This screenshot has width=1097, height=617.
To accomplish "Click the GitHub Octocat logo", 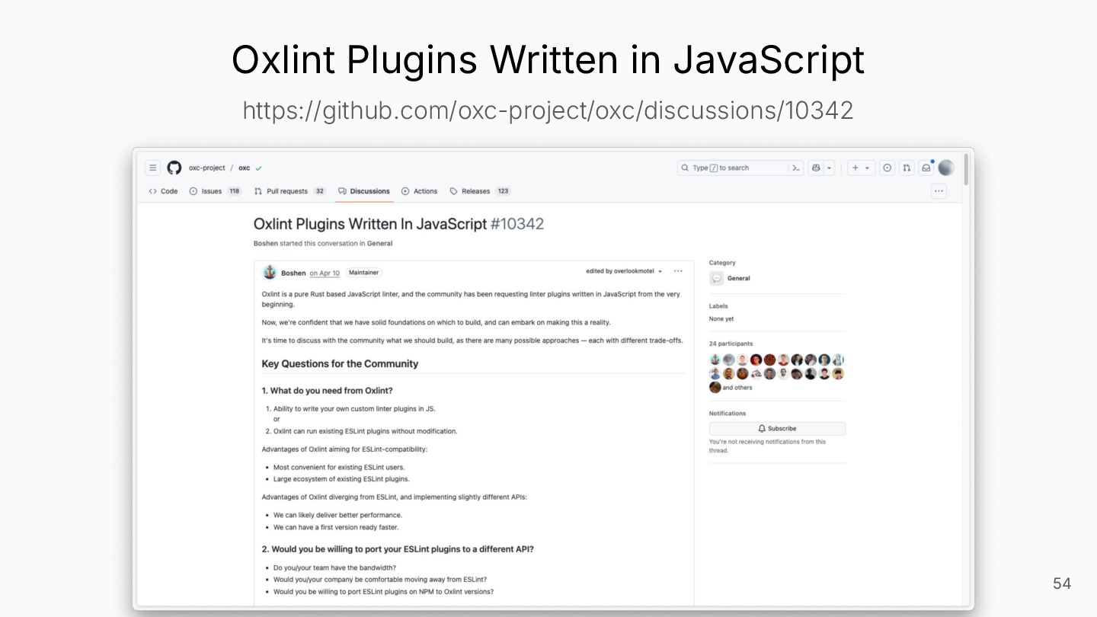I will tap(174, 168).
